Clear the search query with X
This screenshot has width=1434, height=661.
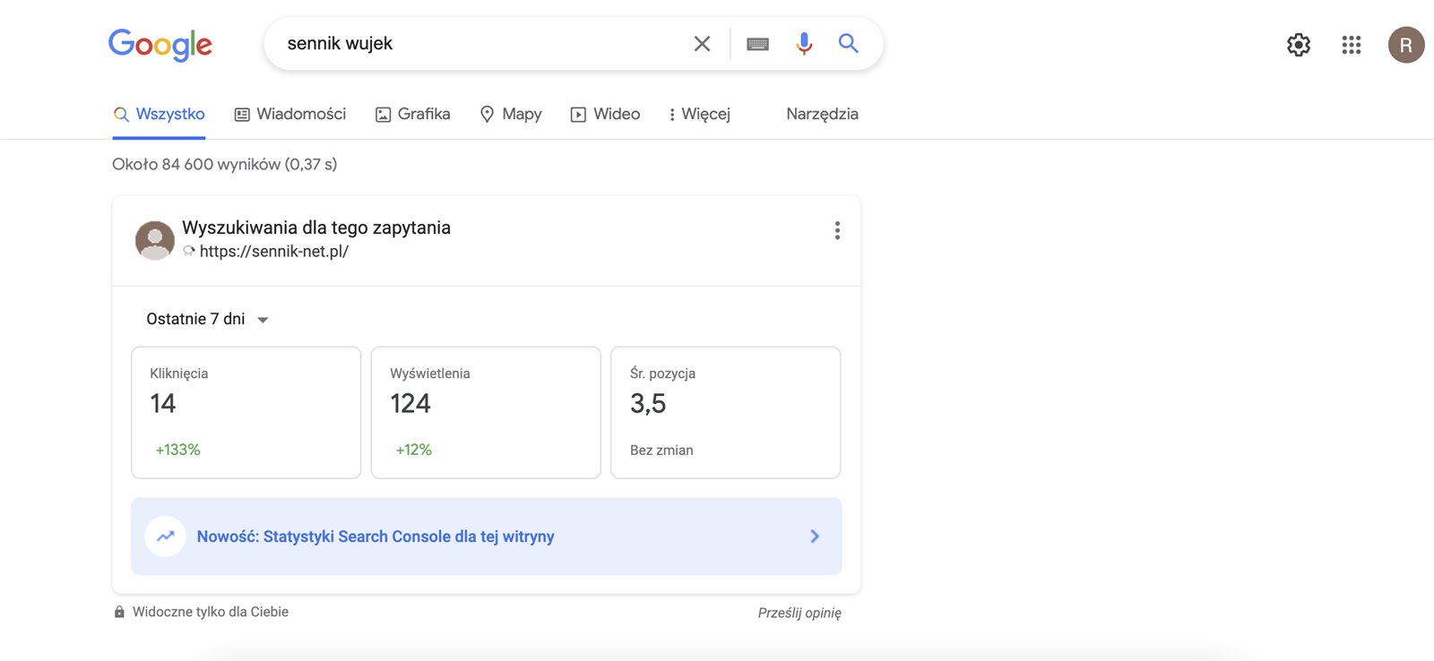pyautogui.click(x=702, y=44)
